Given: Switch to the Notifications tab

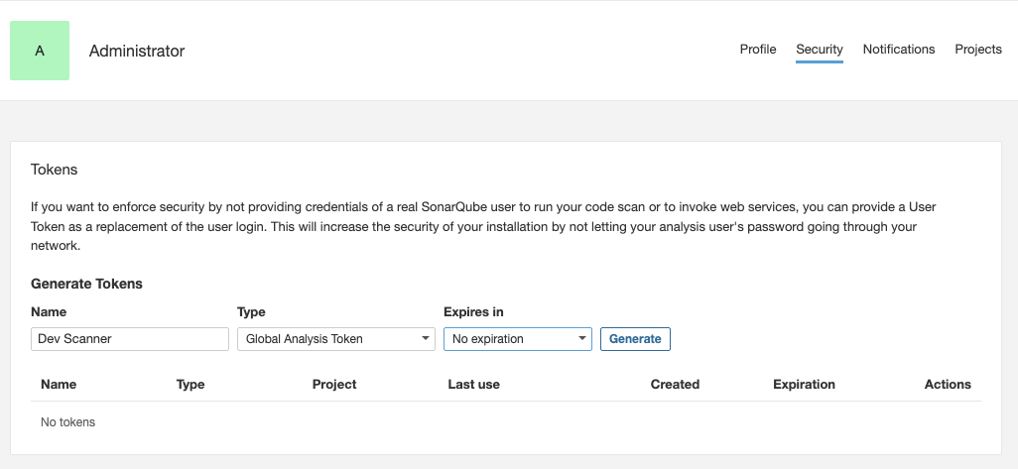Looking at the screenshot, I should 898,50.
